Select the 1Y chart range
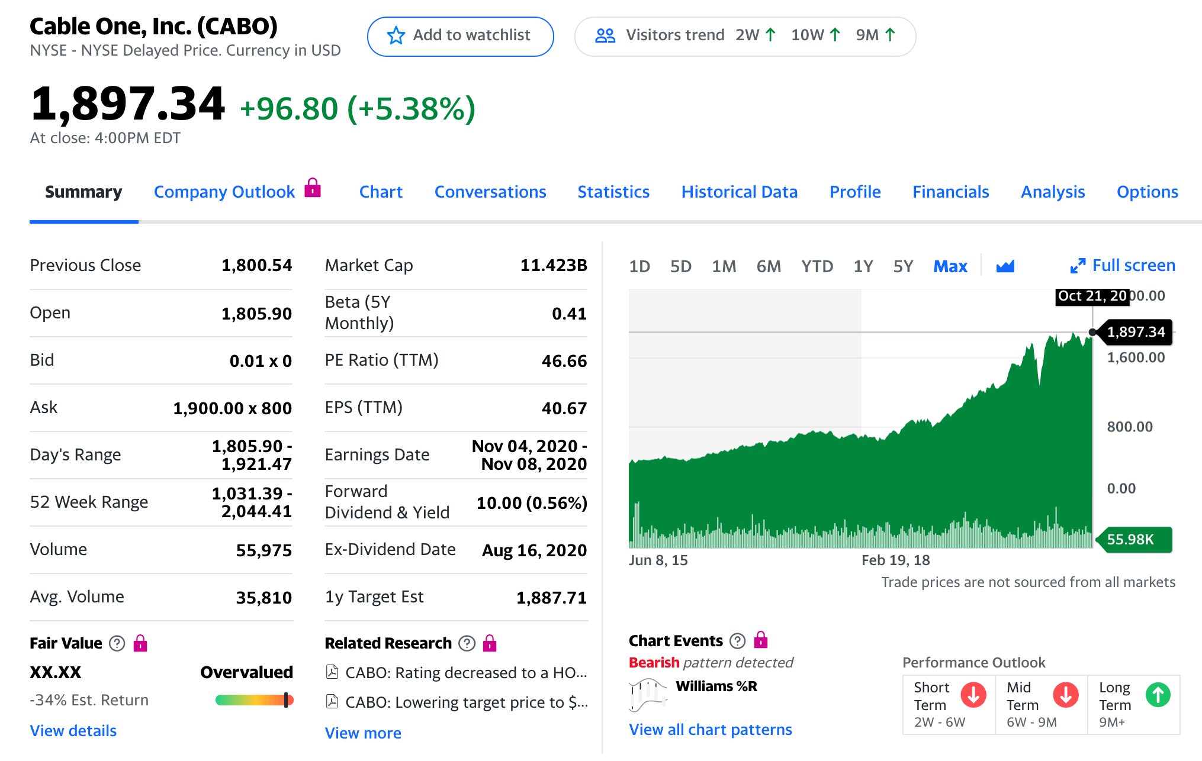Image resolution: width=1202 pixels, height=761 pixels. (x=863, y=266)
